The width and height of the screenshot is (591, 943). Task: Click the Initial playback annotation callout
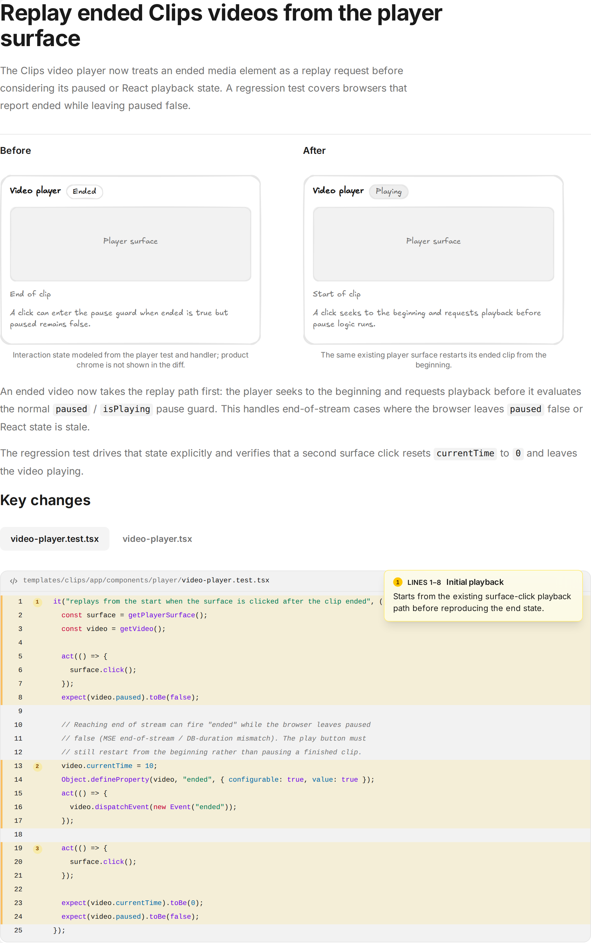(483, 595)
